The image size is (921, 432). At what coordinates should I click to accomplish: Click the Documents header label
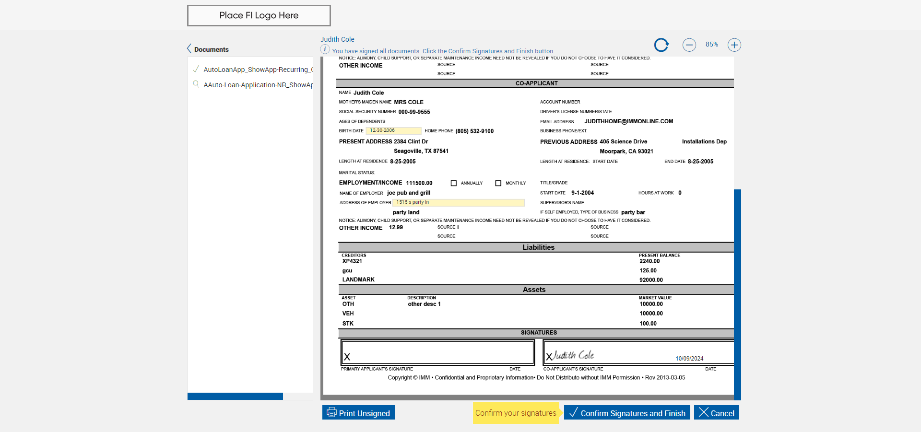tap(212, 49)
